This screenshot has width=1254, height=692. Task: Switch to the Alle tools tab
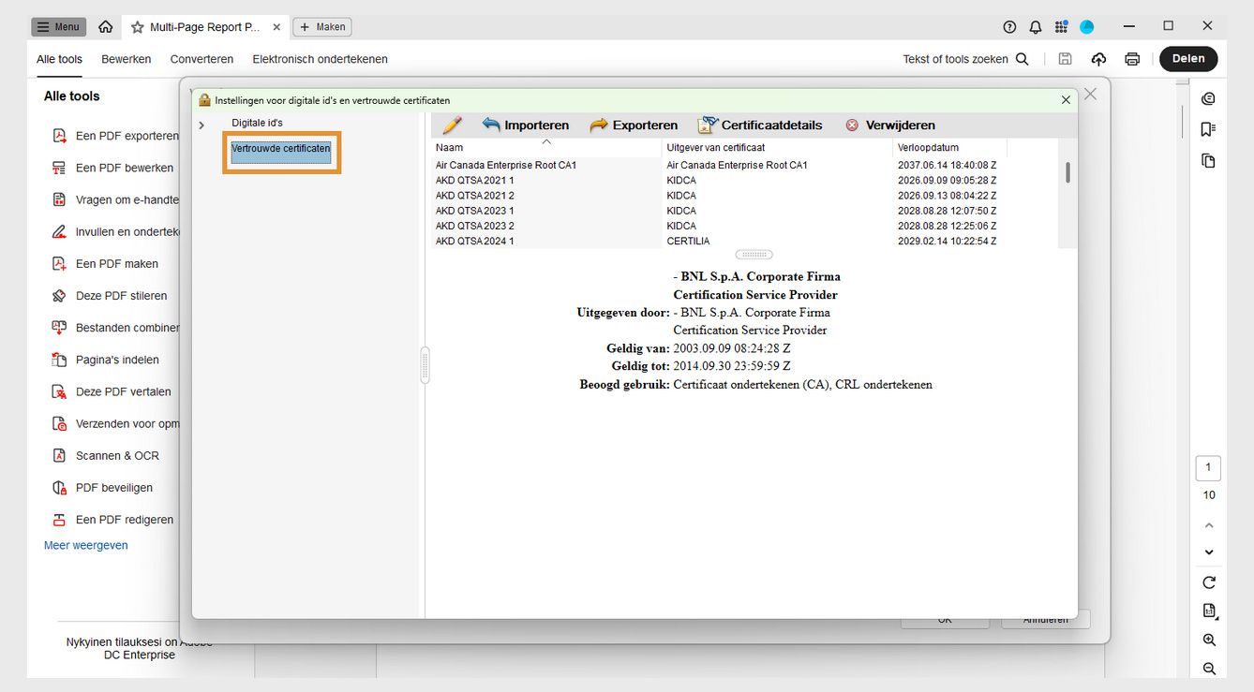point(59,59)
